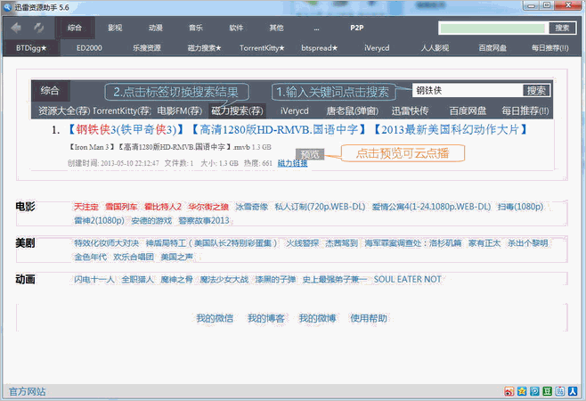Click 资源大全(荐) tab in the guide
Image resolution: width=586 pixels, height=401 pixels.
point(64,110)
